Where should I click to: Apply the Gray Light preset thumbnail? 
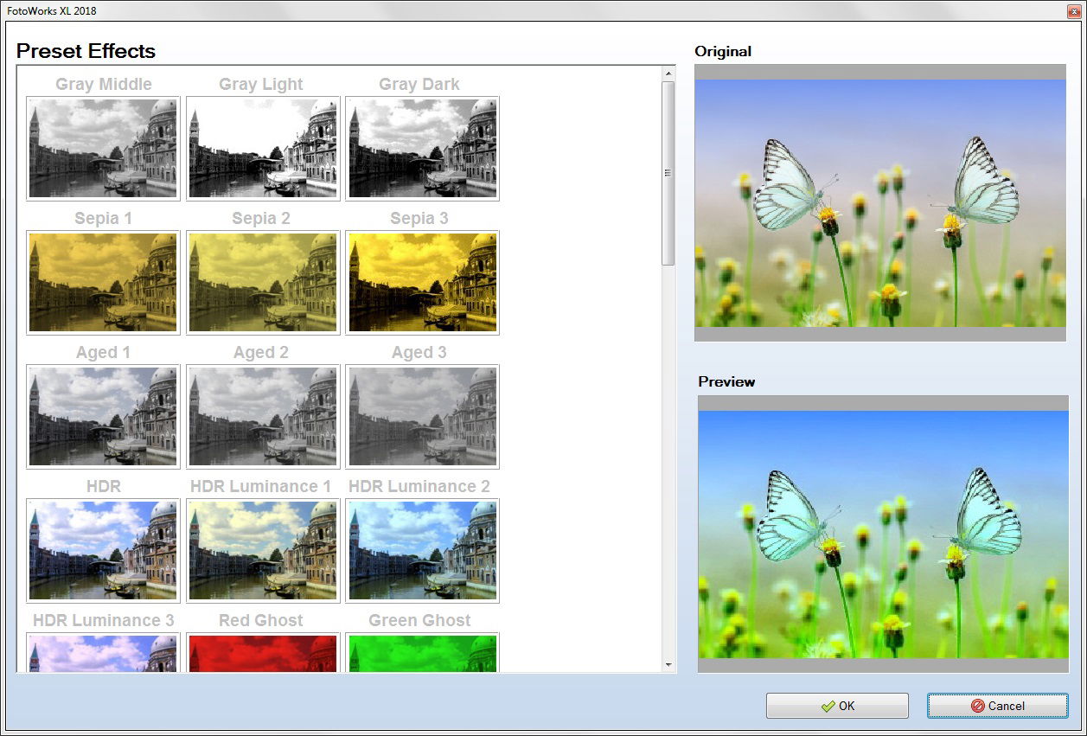click(263, 149)
